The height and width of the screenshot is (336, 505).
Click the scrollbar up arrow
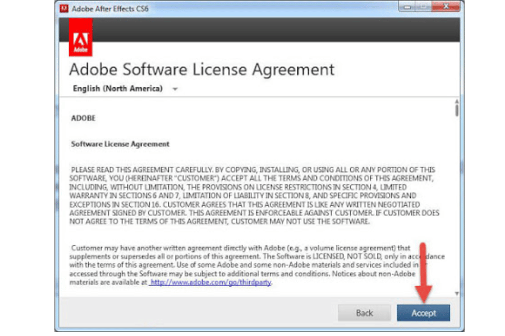[457, 101]
